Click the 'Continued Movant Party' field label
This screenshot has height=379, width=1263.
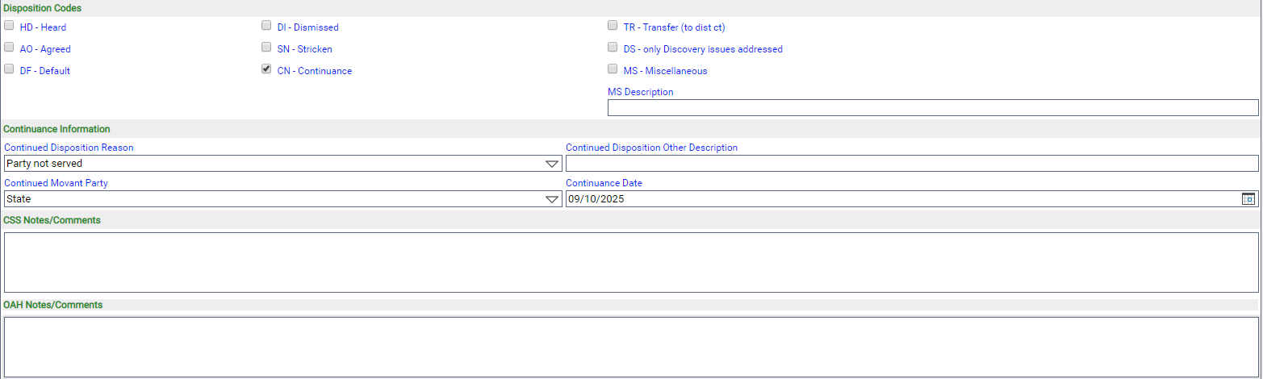coord(56,183)
